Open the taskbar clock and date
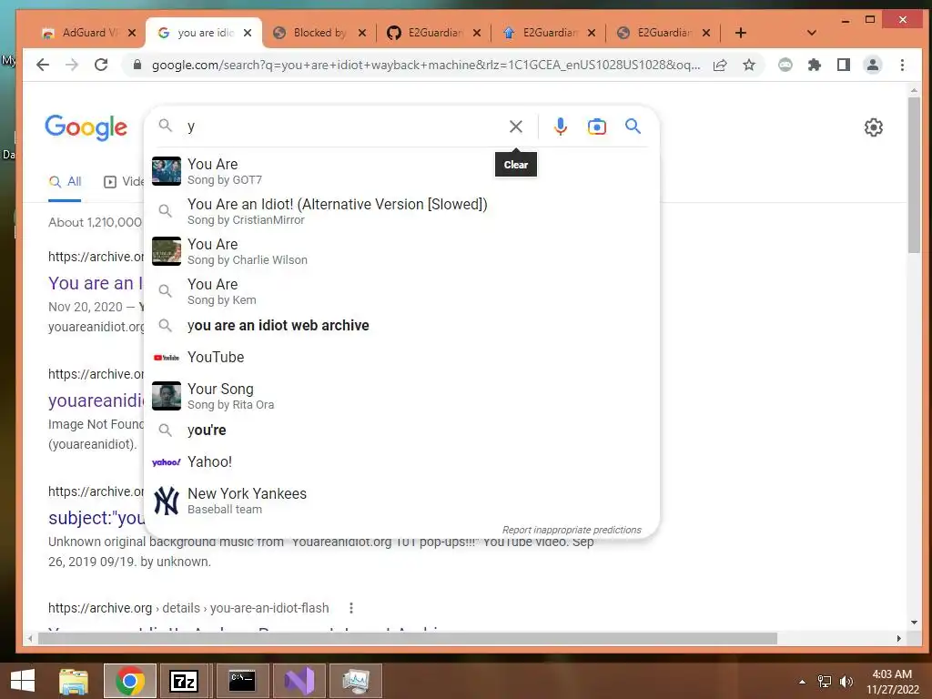The height and width of the screenshot is (699, 932). coord(892,682)
